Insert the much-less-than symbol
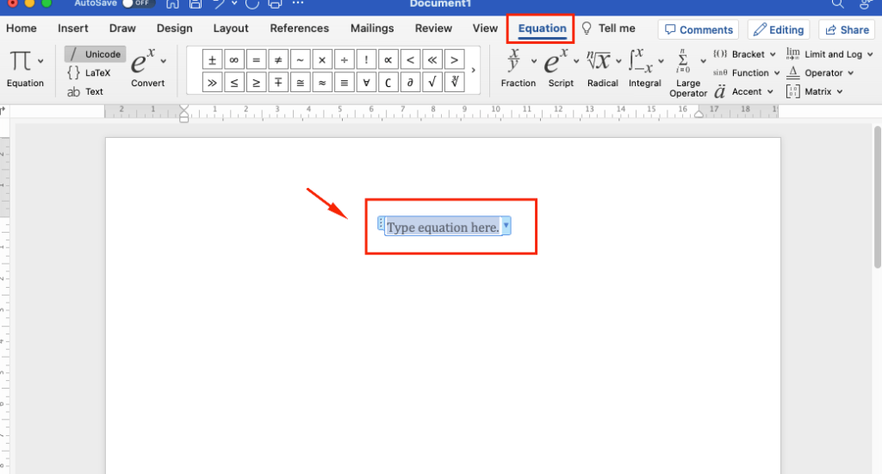Viewport: 882px width, 474px height. pos(432,59)
